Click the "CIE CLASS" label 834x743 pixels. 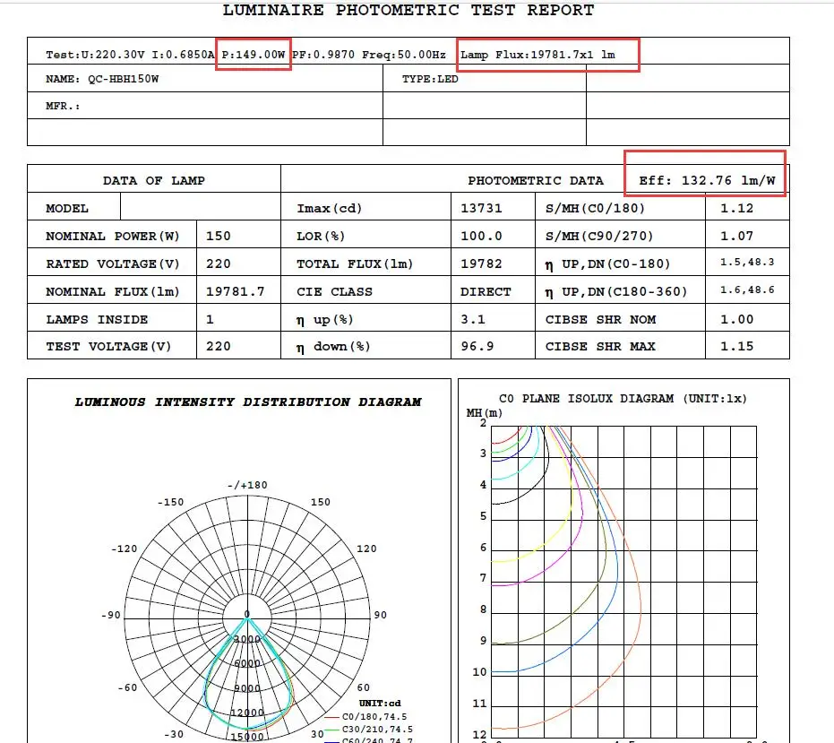point(334,291)
